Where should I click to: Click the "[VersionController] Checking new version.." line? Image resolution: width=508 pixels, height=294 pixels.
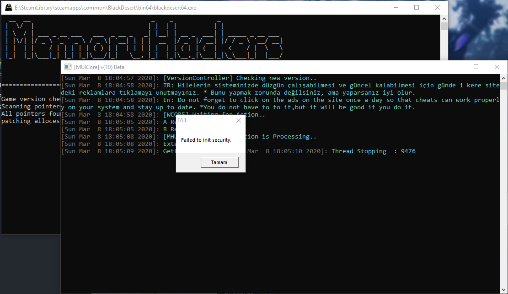pos(240,78)
